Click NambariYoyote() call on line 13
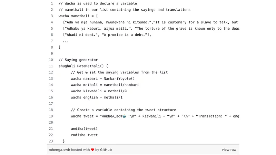Viewport: 276px width, 155px height. 119,79
